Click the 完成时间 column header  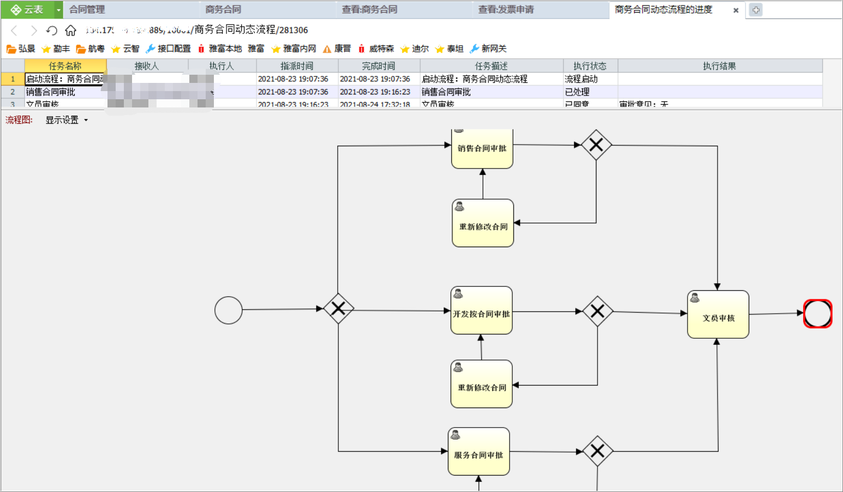pyautogui.click(x=379, y=65)
